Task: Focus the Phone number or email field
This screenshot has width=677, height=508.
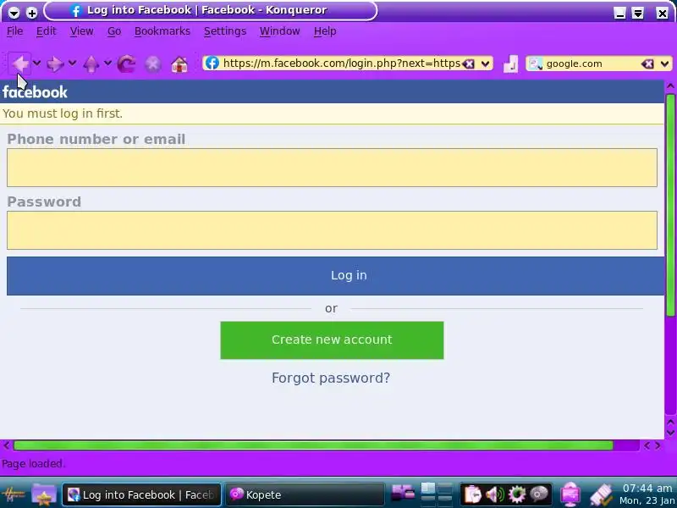Action: (332, 168)
